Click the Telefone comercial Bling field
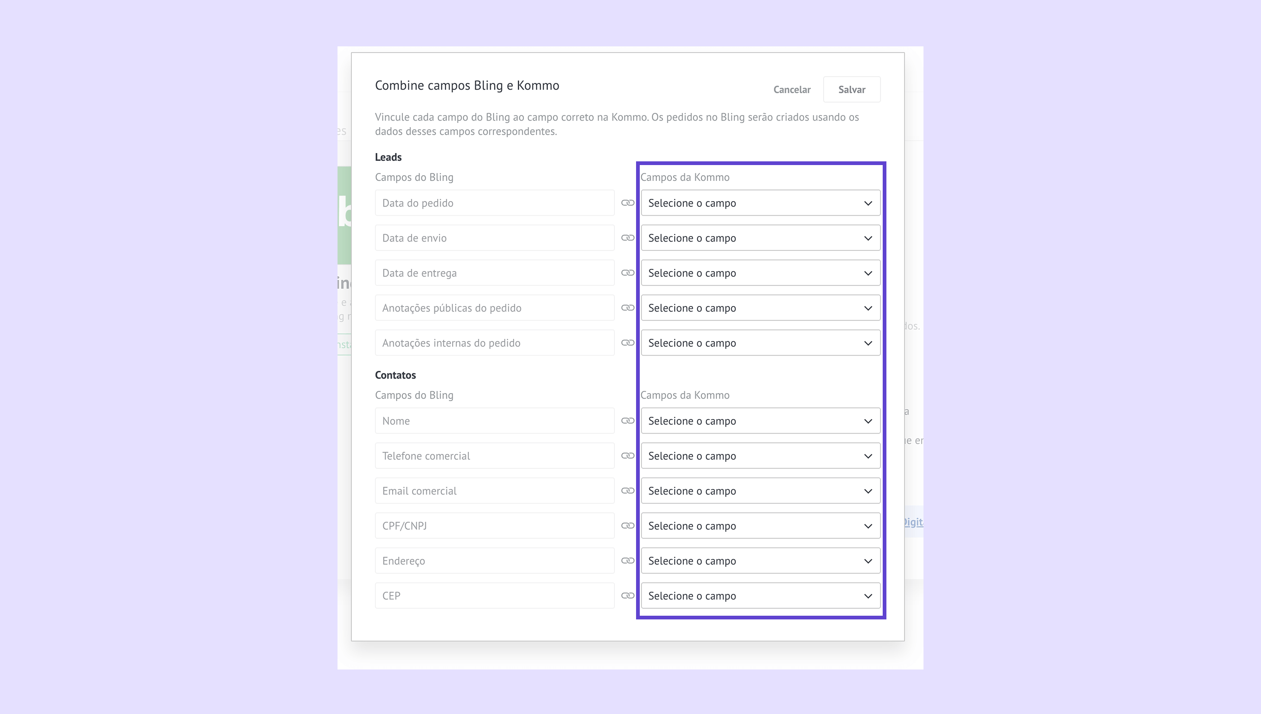Viewport: 1261px width, 714px height. [x=494, y=456]
